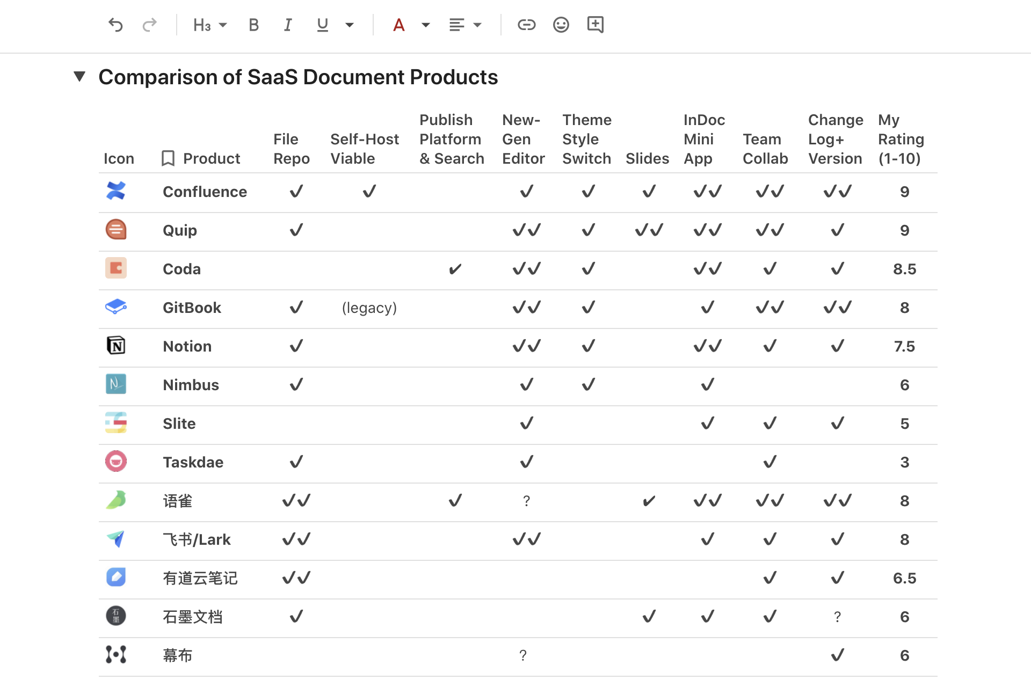Open more text style options after underline
This screenshot has width=1031, height=687.
[x=350, y=25]
